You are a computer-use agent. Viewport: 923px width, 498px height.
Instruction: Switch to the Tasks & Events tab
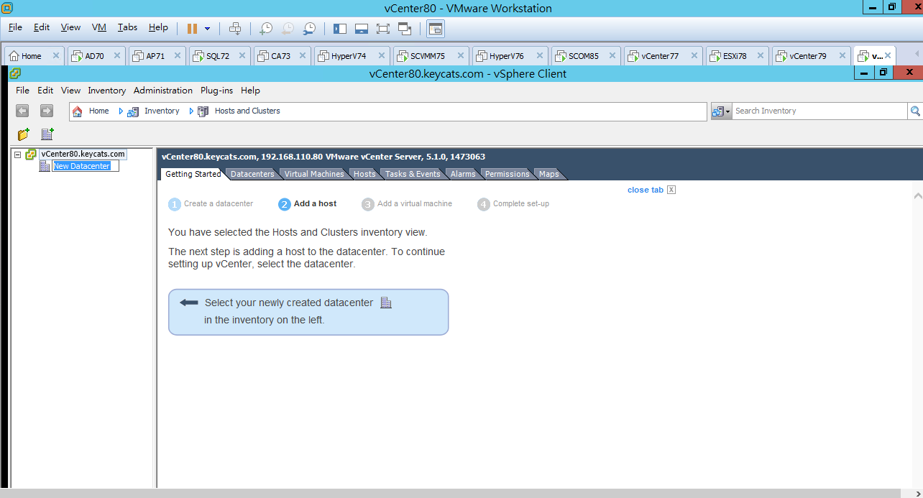coord(413,174)
